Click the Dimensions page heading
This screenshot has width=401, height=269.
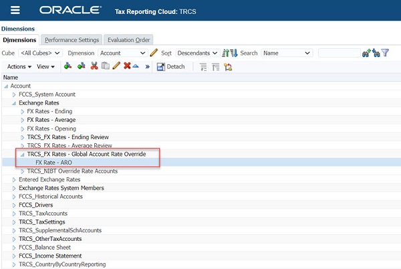(x=18, y=29)
